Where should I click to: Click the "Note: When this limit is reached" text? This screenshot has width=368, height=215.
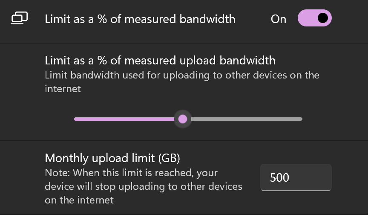point(131,173)
